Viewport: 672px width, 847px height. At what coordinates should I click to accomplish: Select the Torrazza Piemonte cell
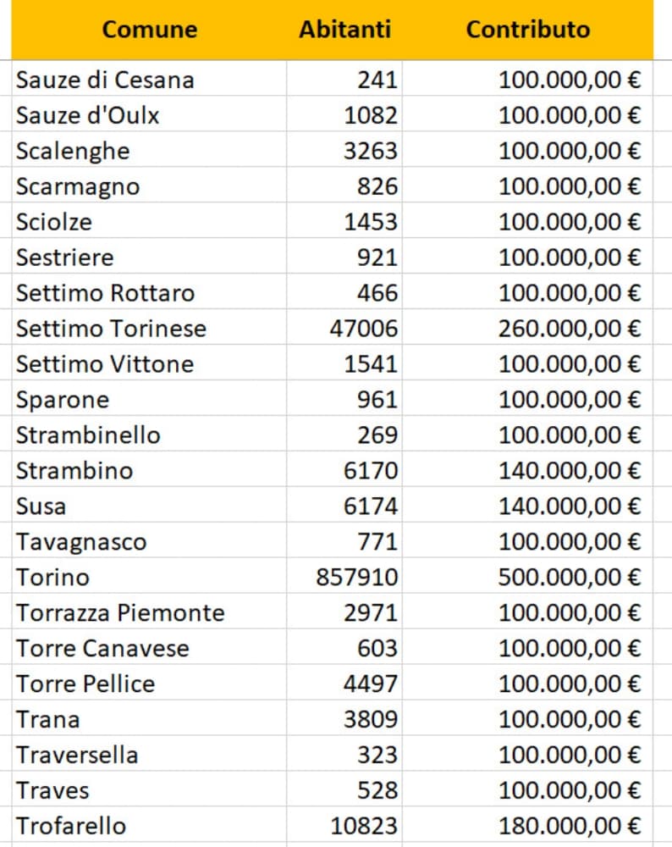coord(120,613)
